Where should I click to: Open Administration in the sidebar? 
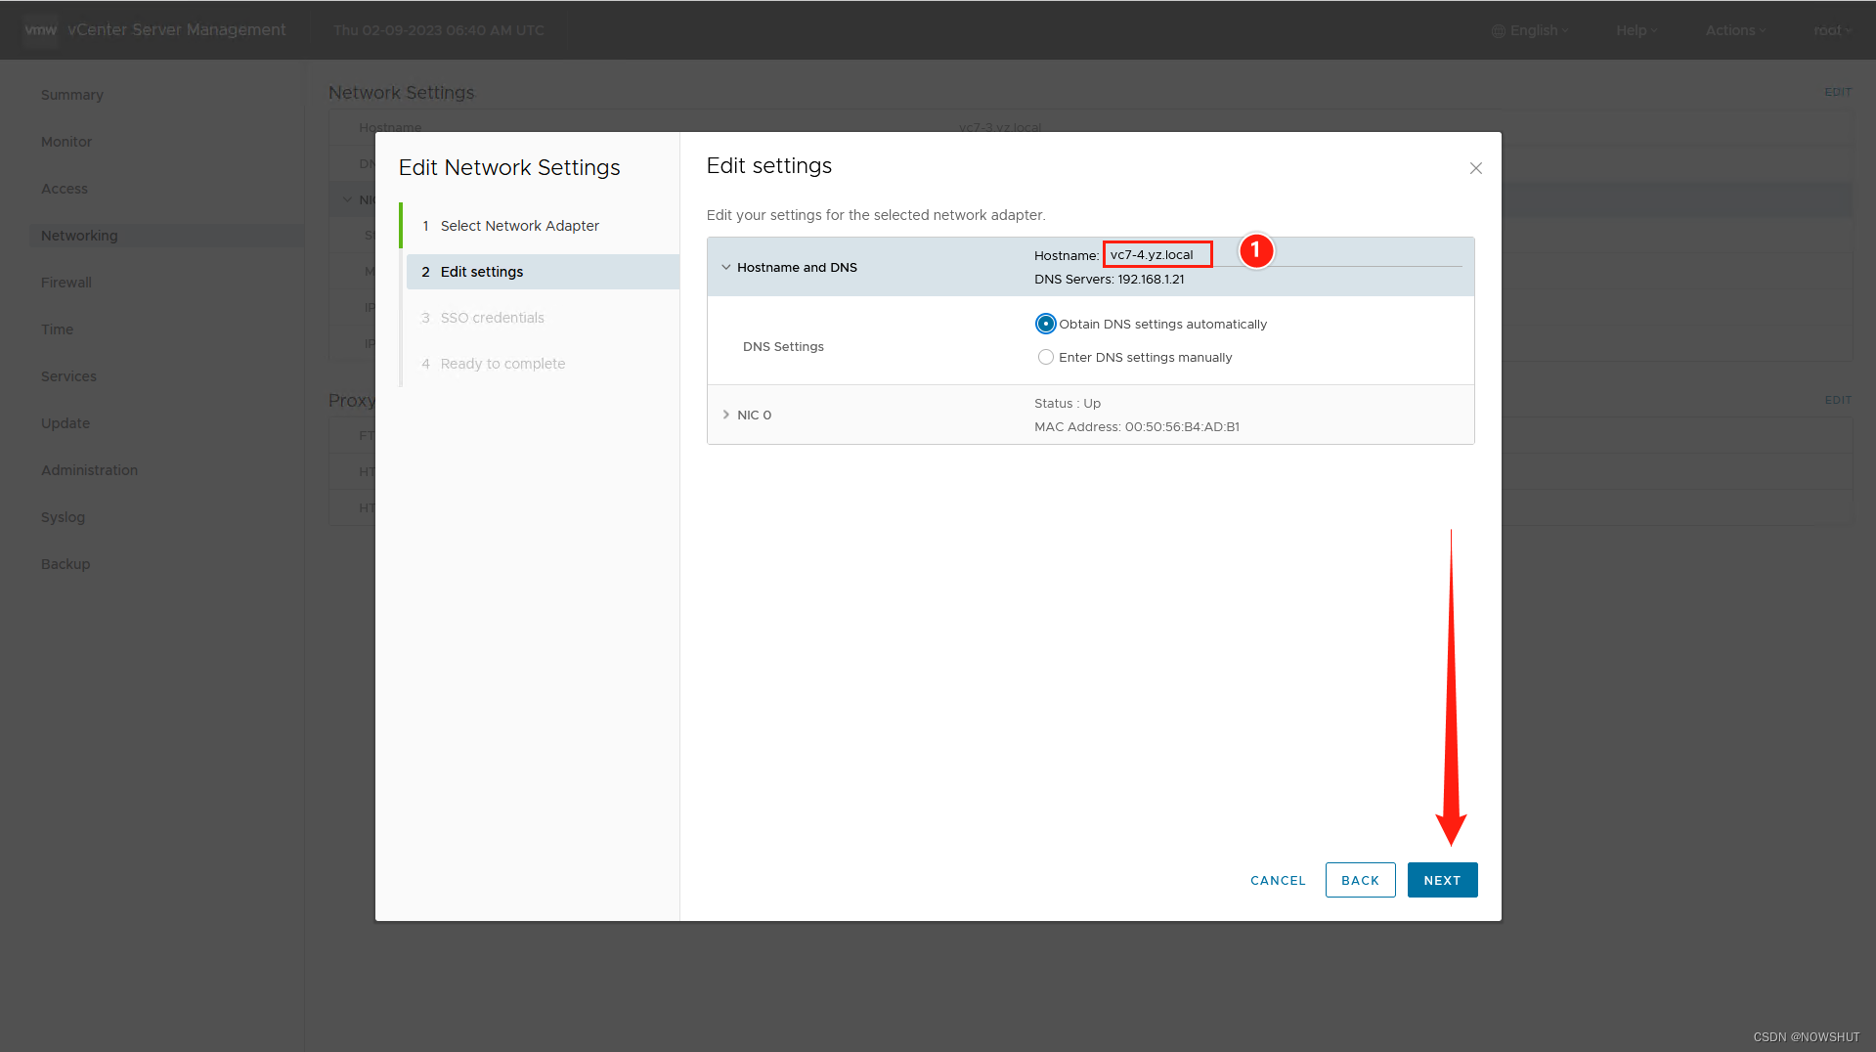pyautogui.click(x=89, y=470)
